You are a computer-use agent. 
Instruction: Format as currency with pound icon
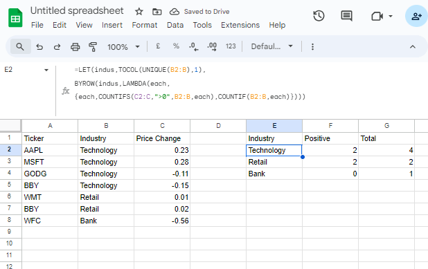tap(158, 46)
